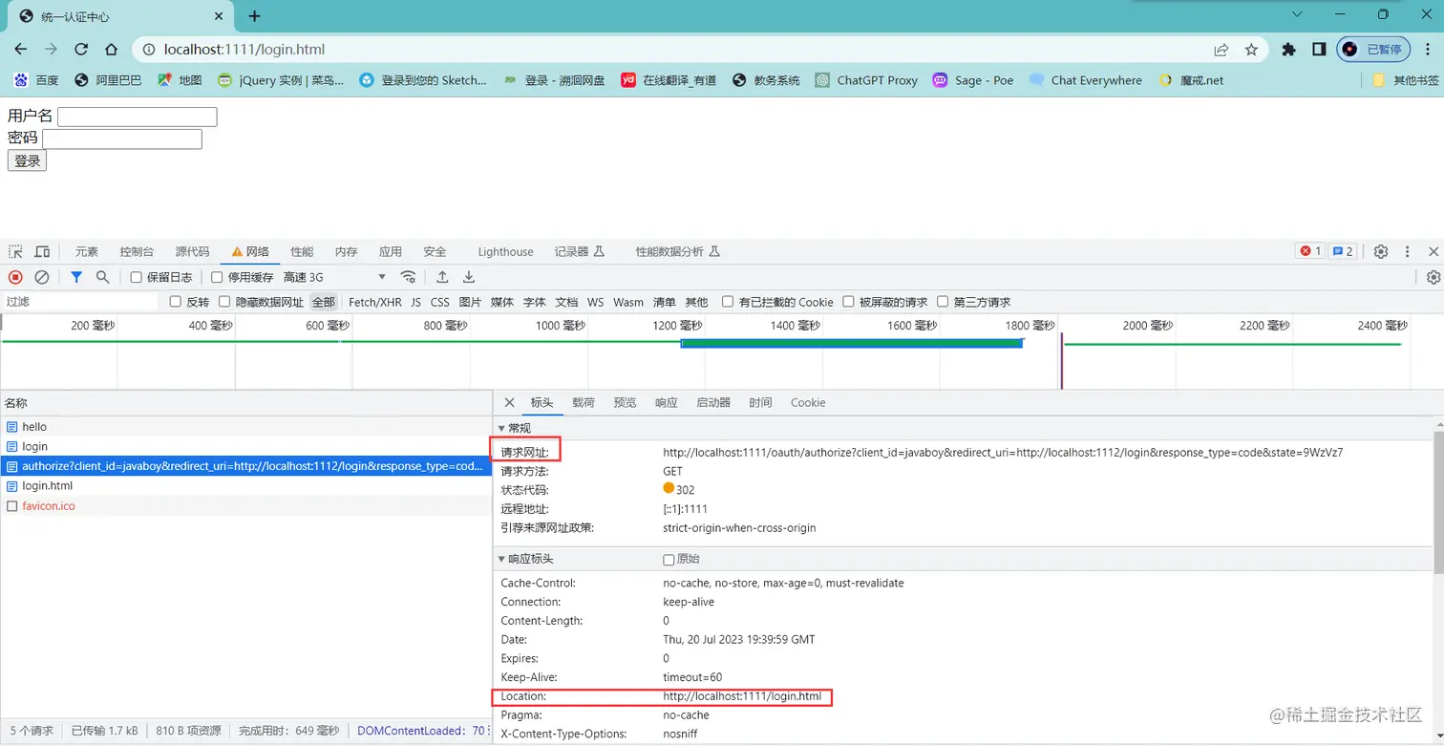Toggle 隐藏数据网址 checkbox
1444x746 pixels.
(224, 302)
